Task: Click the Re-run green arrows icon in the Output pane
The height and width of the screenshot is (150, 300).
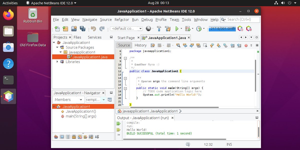Action: click(x=118, y=123)
